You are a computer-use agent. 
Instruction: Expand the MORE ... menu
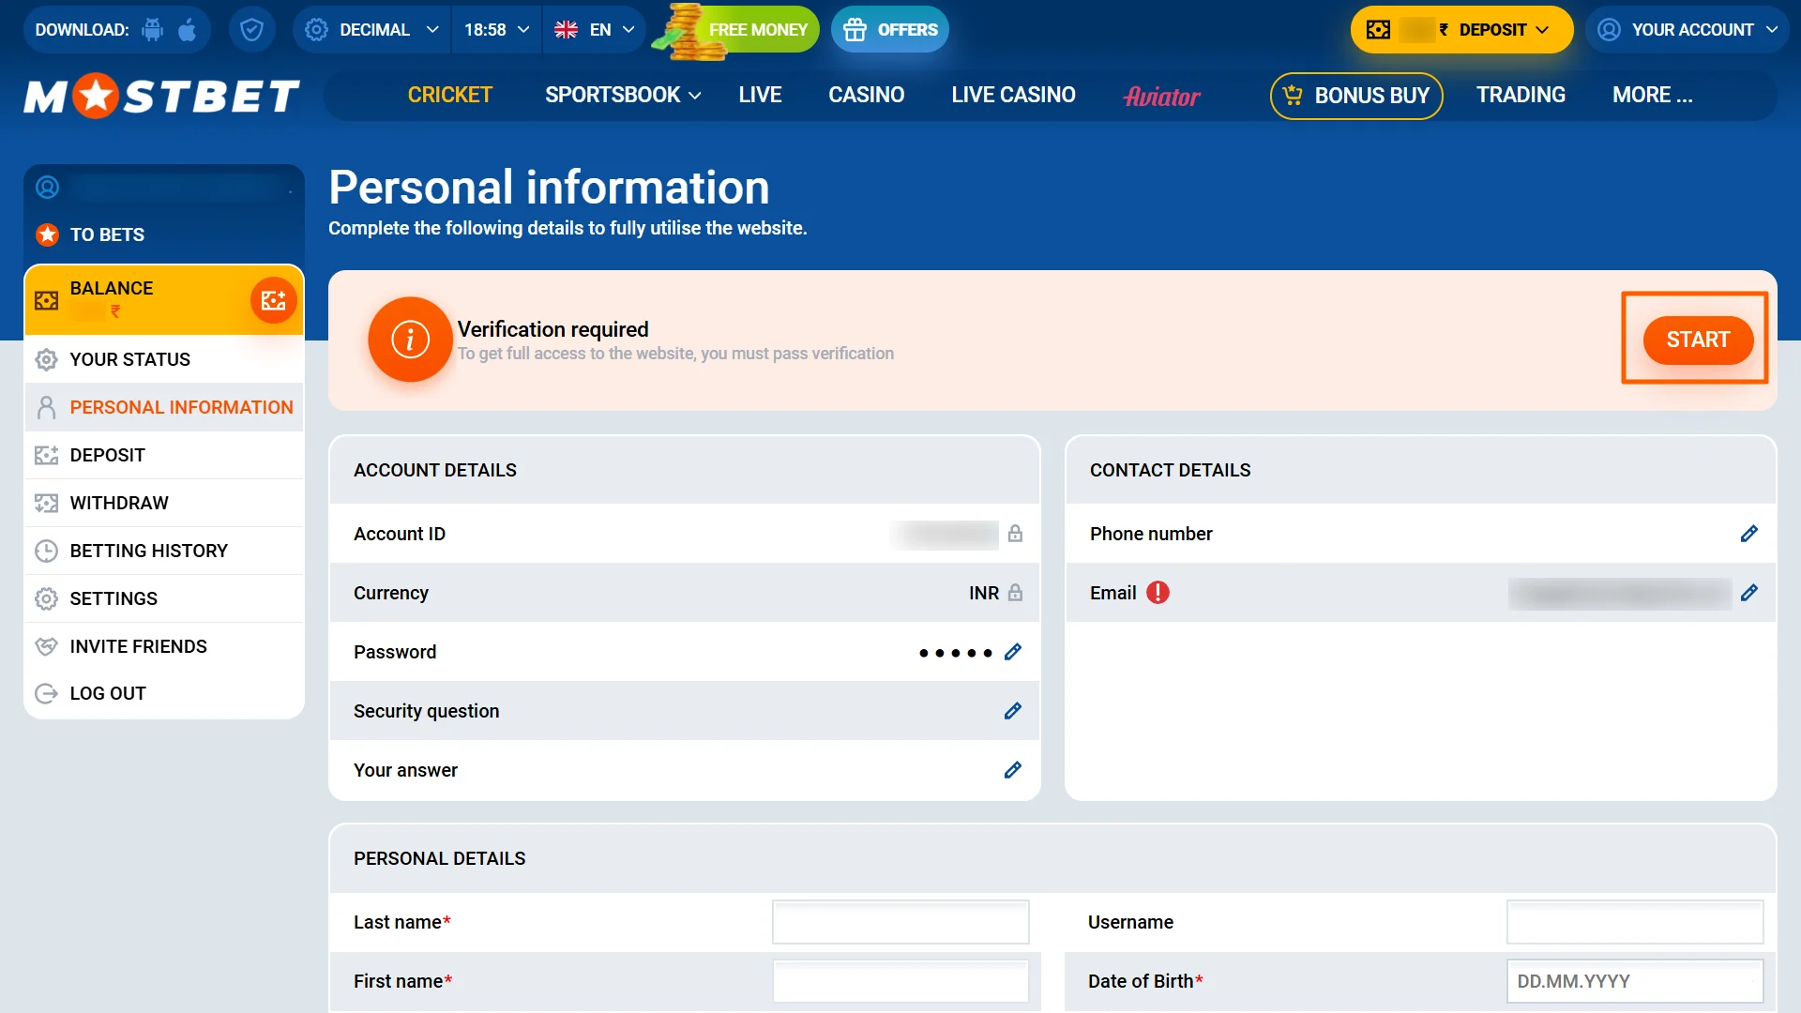[1653, 95]
